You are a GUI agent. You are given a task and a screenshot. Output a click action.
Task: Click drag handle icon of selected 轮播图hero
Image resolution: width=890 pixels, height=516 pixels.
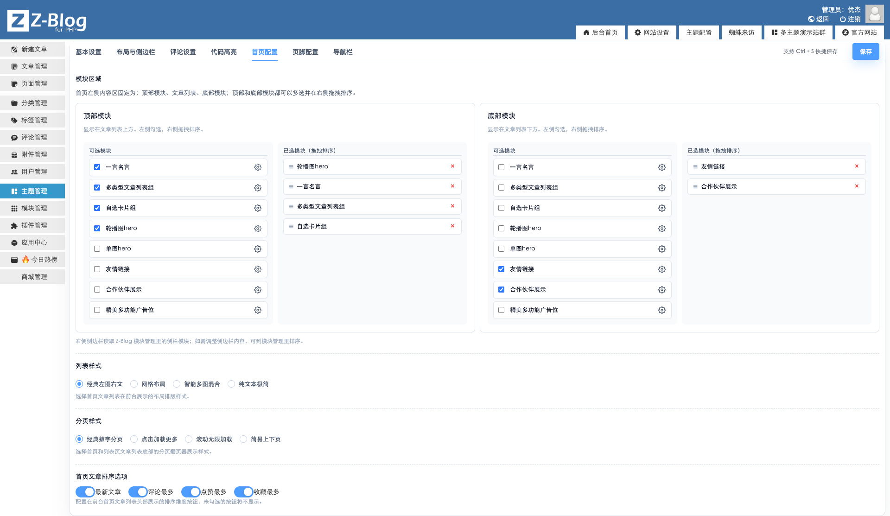click(x=291, y=166)
